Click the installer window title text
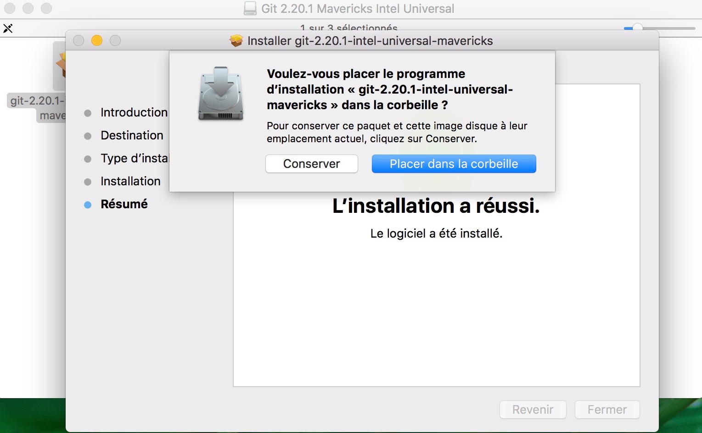The width and height of the screenshot is (702, 433). (370, 41)
